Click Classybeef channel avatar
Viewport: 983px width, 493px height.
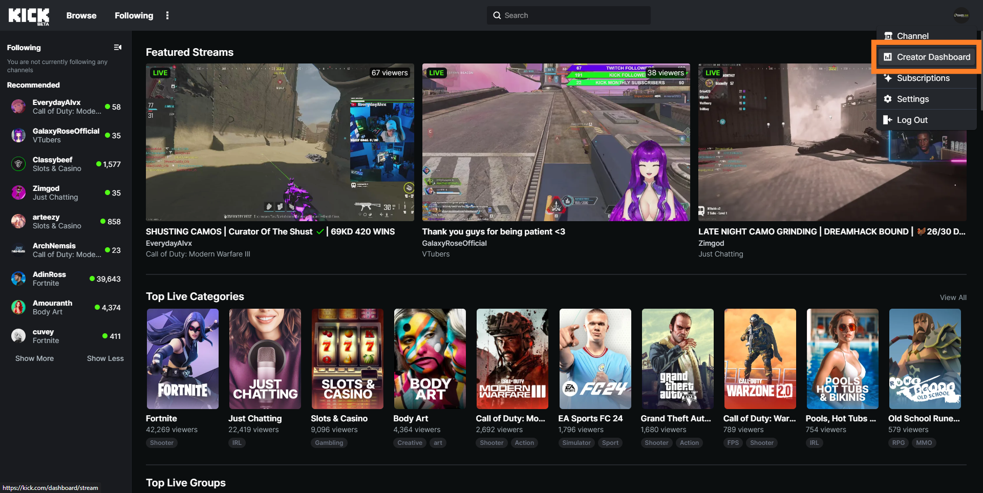coord(18,164)
